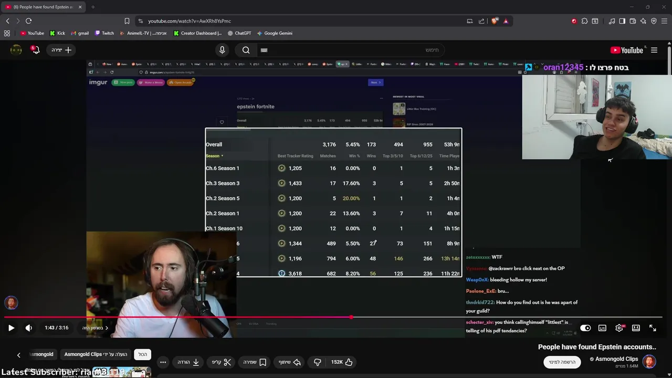Save video with bookmark button
This screenshot has width=672, height=378.
(255, 362)
